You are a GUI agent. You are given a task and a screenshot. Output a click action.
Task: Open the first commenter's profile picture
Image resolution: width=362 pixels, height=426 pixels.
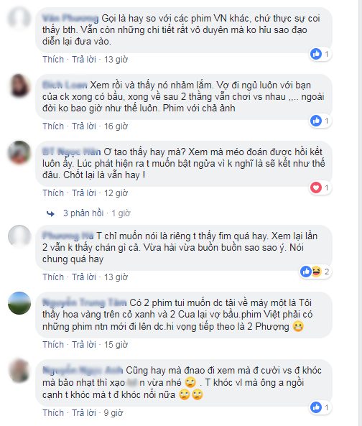pyautogui.click(x=19, y=18)
